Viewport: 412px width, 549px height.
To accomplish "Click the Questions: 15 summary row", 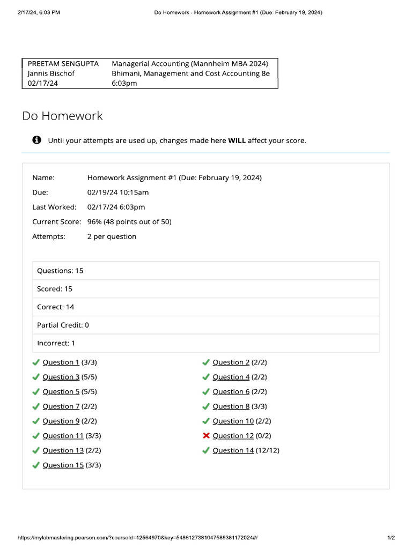I will tap(206, 271).
